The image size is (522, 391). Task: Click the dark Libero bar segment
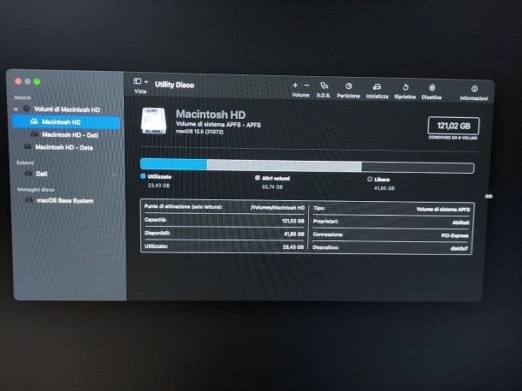tap(418, 168)
